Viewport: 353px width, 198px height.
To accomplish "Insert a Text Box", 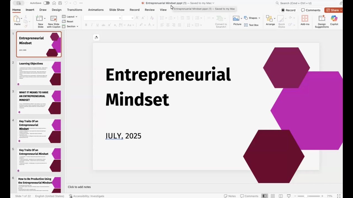I will (251, 25).
